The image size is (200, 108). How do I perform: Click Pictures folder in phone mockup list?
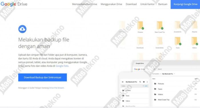[x=135, y=90]
